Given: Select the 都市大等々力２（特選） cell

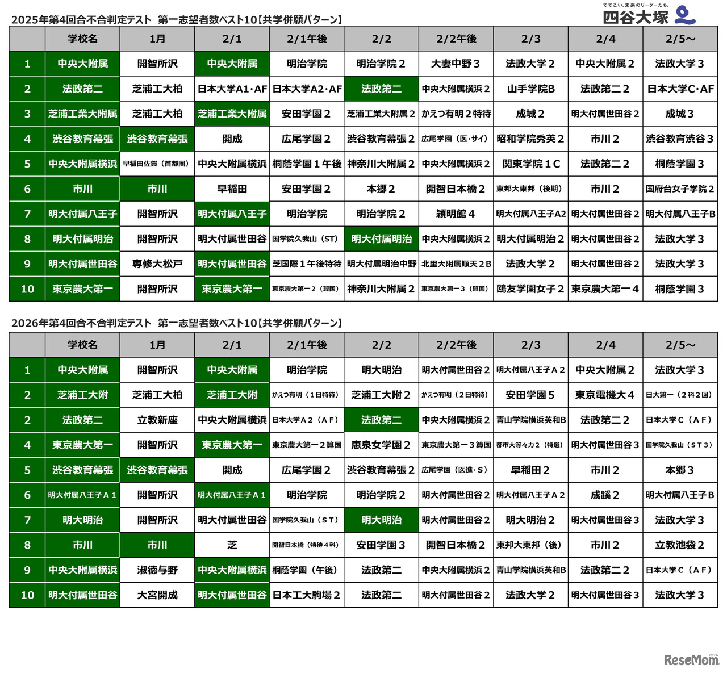Looking at the screenshot, I should click(531, 445).
